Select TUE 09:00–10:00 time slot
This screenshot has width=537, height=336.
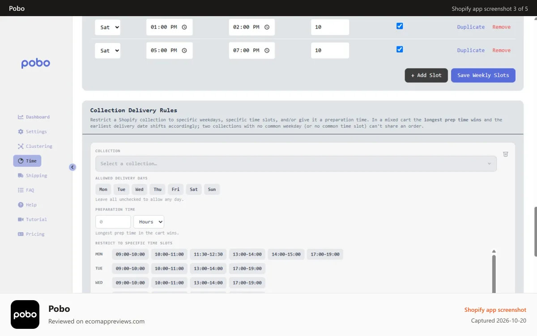coord(130,268)
